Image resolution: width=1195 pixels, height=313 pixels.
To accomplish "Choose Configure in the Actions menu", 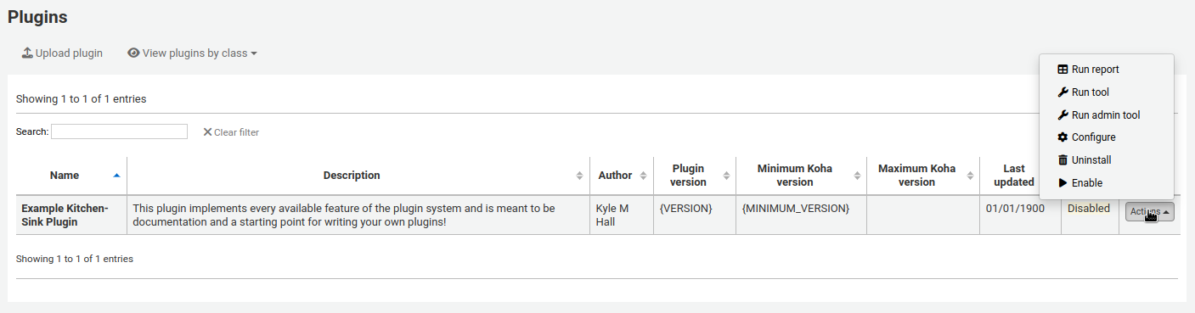I will pyautogui.click(x=1107, y=137).
